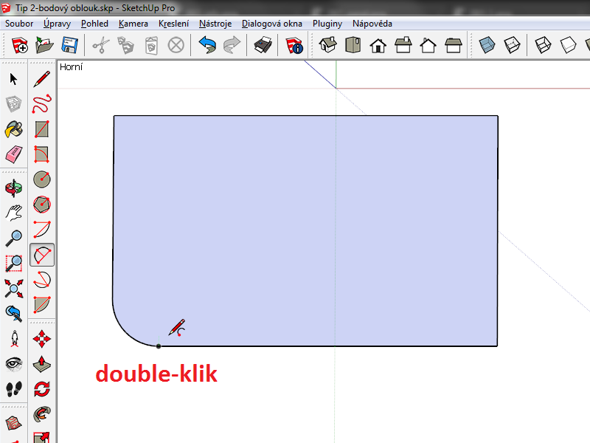Select the Eraser tool
Viewport: 590px width, 443px height.
pyautogui.click(x=13, y=154)
